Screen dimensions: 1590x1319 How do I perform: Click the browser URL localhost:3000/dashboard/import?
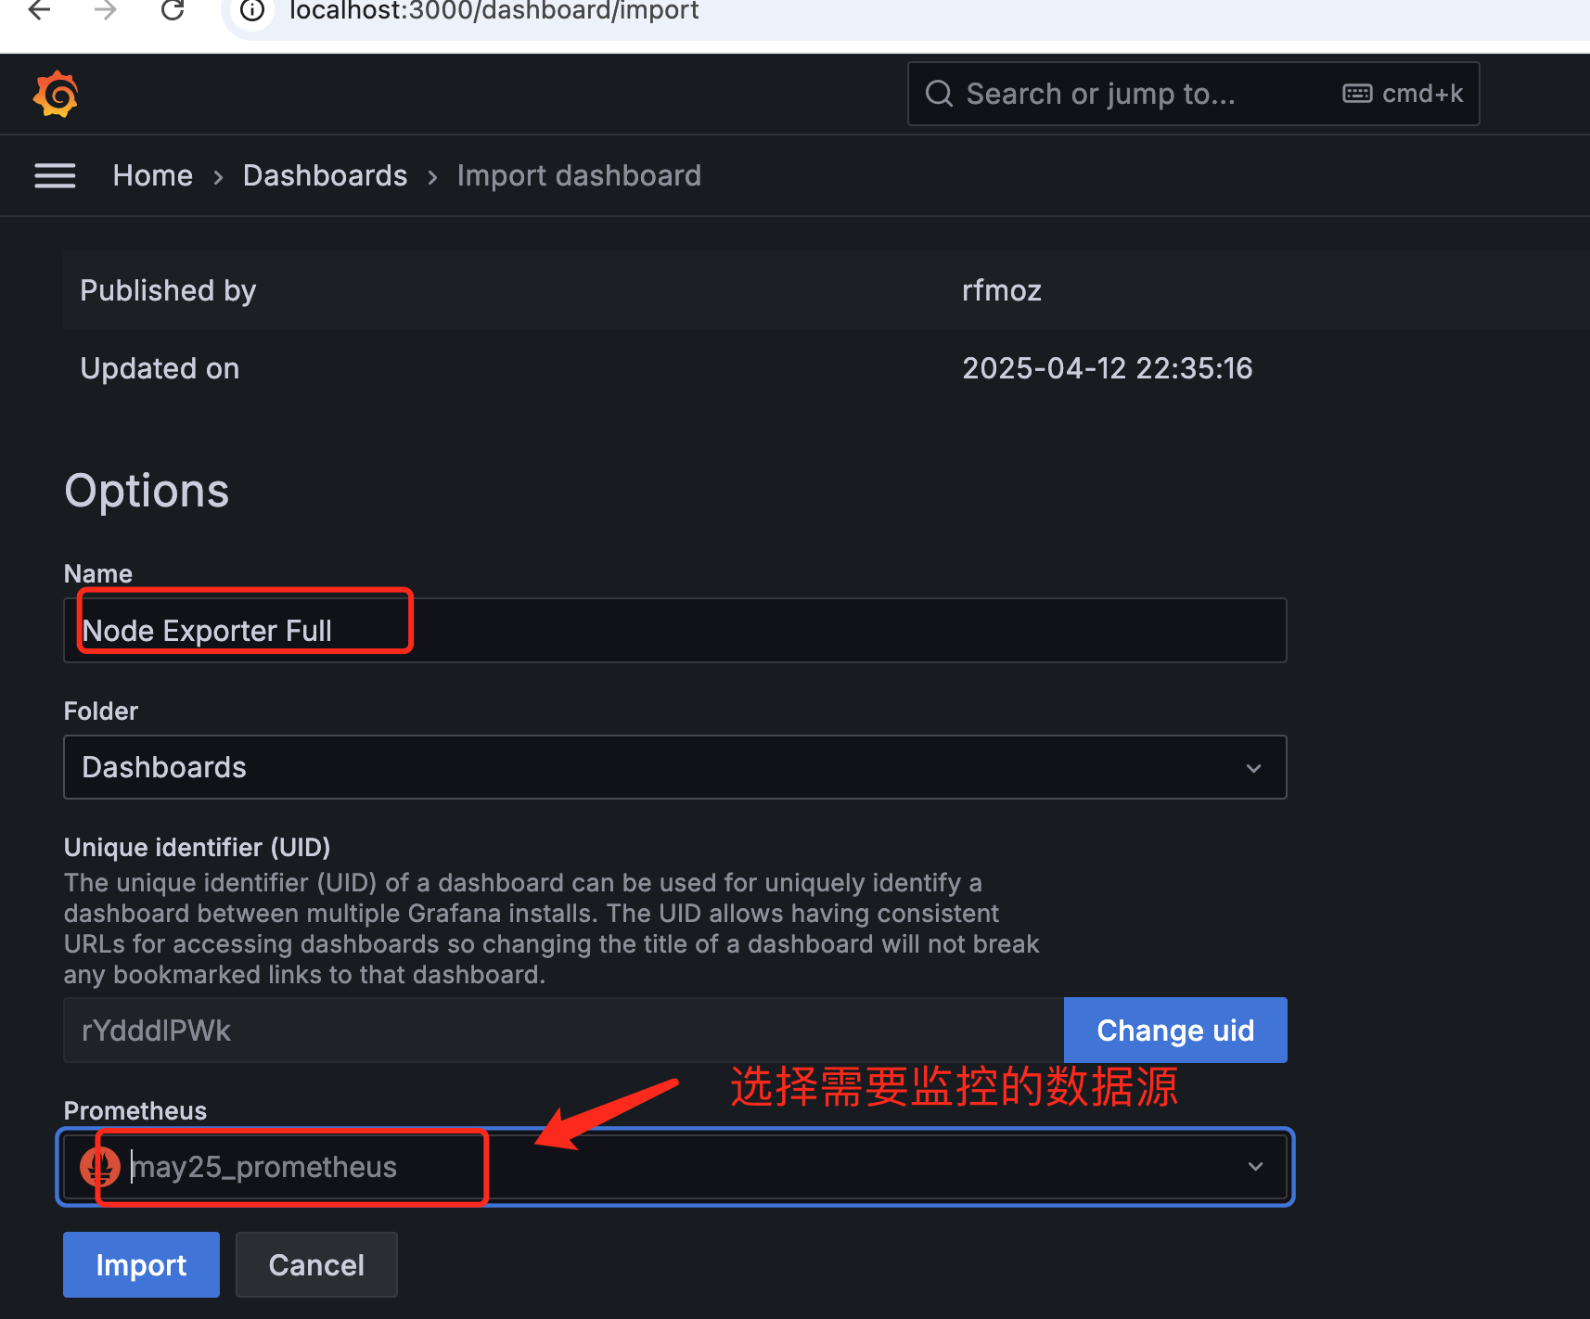[494, 11]
